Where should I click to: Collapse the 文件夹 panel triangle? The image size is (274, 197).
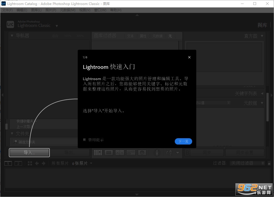tap(12, 134)
